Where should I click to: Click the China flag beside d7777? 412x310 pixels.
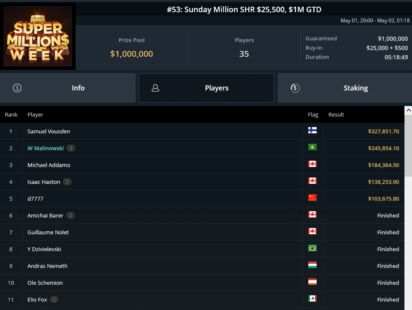click(312, 198)
